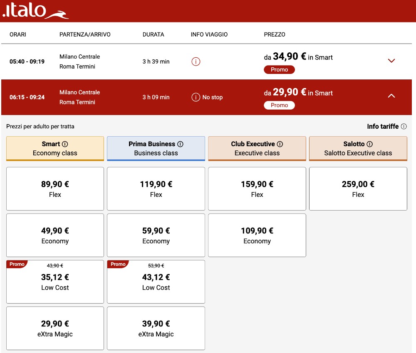Pick Smart Low Cost promo fare 35,12 €
Screen dimensions: 416x353
click(55, 282)
